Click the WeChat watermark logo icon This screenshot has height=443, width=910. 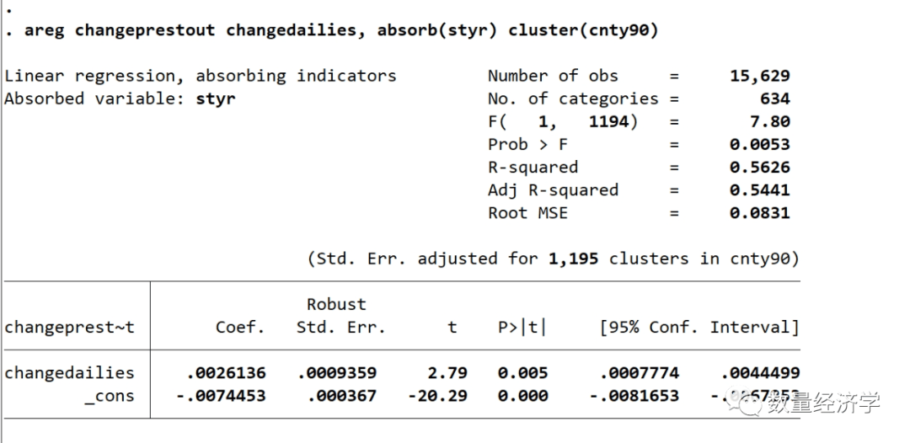(x=747, y=403)
